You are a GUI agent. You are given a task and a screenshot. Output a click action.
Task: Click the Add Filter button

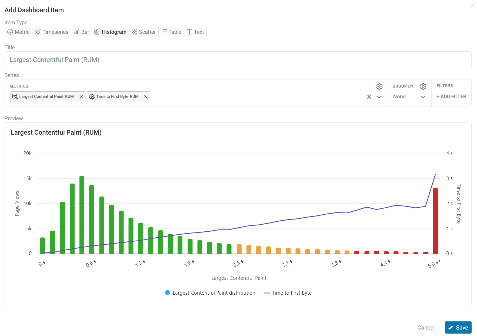click(451, 97)
